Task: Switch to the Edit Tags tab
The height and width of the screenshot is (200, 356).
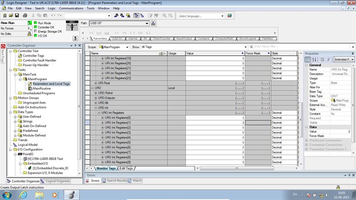Action: [126, 168]
